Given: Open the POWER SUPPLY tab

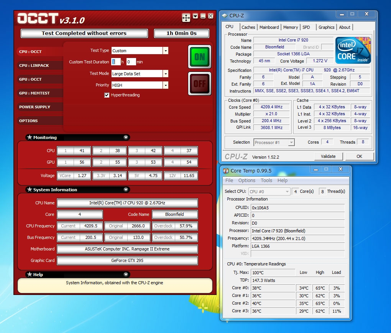Looking at the screenshot, I should 40,107.
